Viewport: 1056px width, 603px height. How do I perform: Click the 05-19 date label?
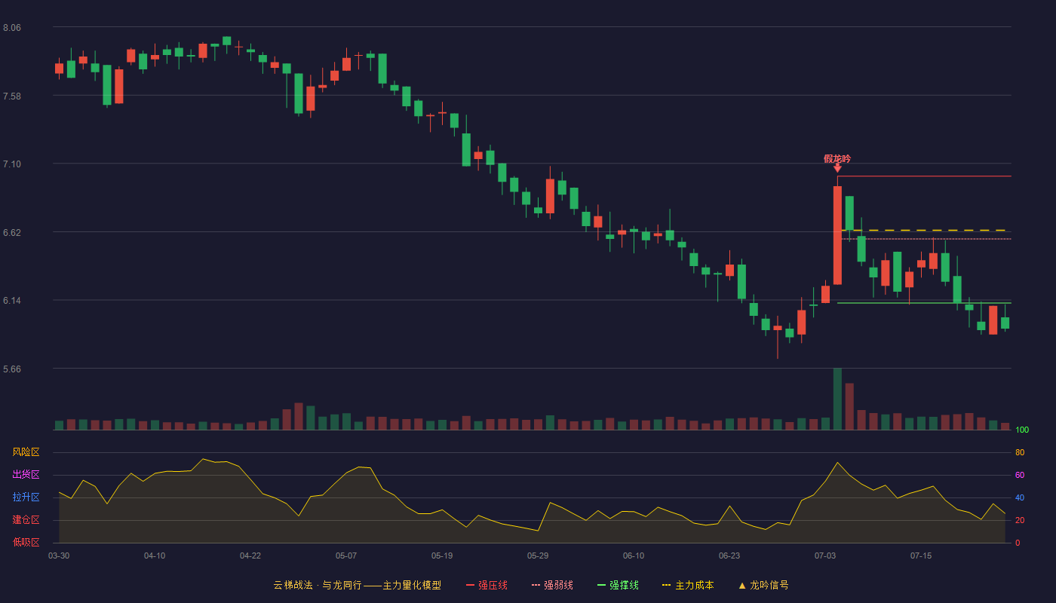click(442, 556)
